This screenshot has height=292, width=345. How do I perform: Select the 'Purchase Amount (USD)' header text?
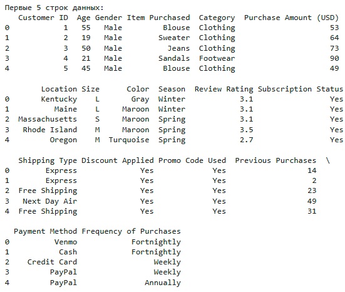click(x=291, y=18)
